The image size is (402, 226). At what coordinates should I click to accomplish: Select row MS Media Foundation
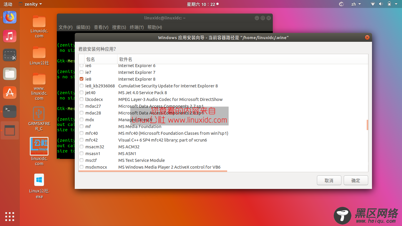(x=223, y=127)
